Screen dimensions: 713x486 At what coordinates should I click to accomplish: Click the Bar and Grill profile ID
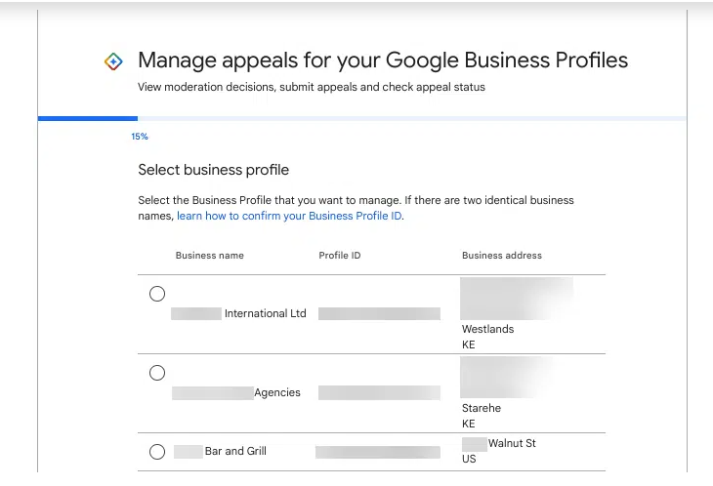377,452
